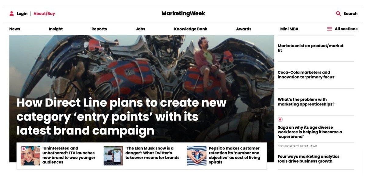
Task: Select News in the navigation bar
Action: point(15,29)
